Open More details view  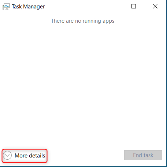point(25,156)
